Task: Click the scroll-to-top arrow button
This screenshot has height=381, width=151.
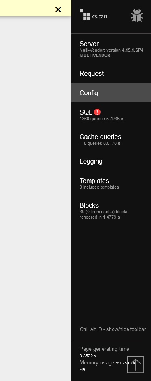Action: [x=136, y=364]
